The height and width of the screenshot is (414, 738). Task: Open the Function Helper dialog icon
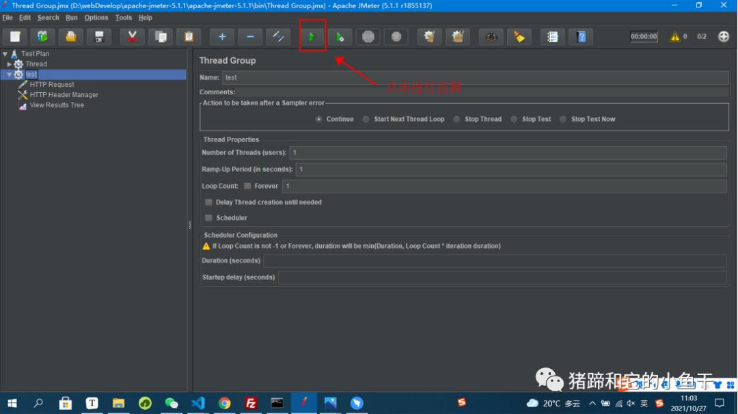click(x=553, y=36)
